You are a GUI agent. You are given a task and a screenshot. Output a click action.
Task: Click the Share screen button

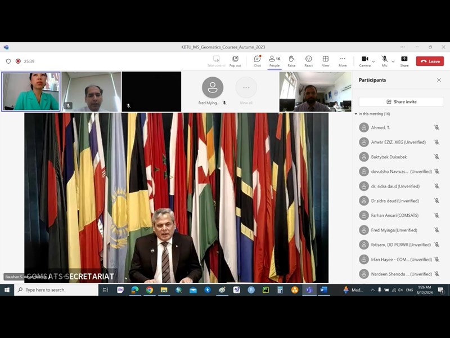click(404, 61)
